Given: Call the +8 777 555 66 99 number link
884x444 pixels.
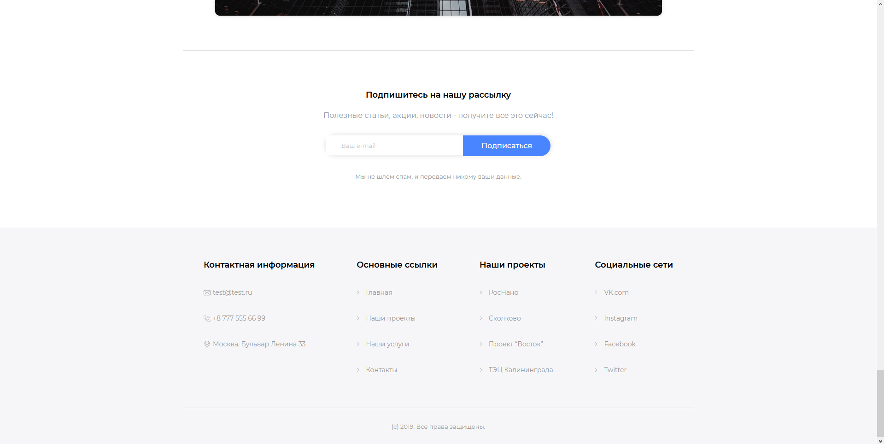Looking at the screenshot, I should coord(239,318).
